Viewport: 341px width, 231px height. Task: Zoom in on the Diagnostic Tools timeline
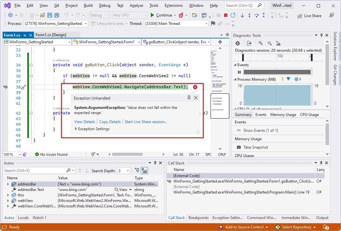(x=260, y=43)
